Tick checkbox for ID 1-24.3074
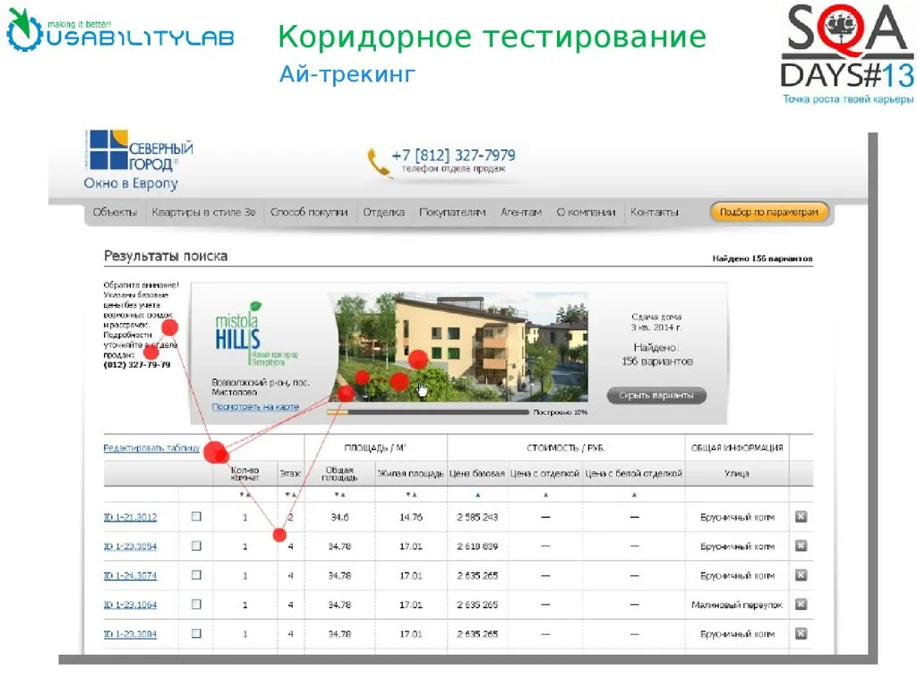This screenshot has width=917, height=687. 196,575
